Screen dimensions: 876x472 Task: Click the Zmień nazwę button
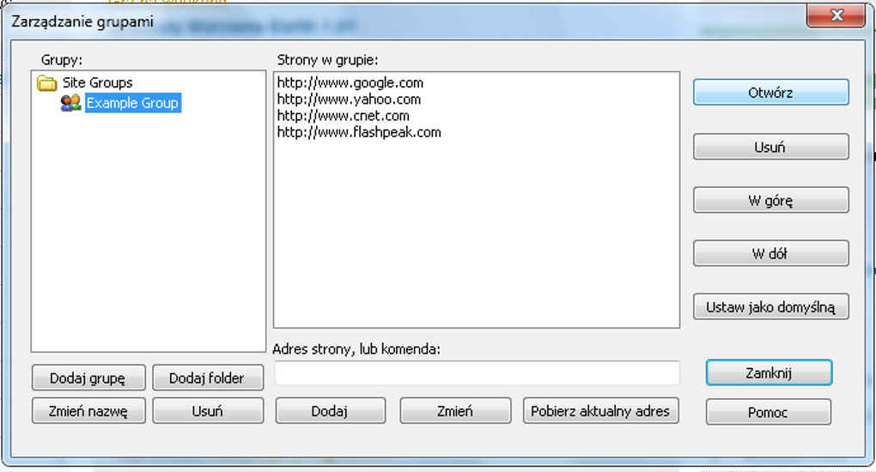[88, 411]
